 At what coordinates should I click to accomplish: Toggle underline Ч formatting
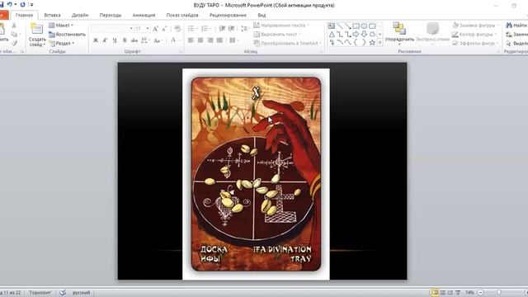coord(115,40)
